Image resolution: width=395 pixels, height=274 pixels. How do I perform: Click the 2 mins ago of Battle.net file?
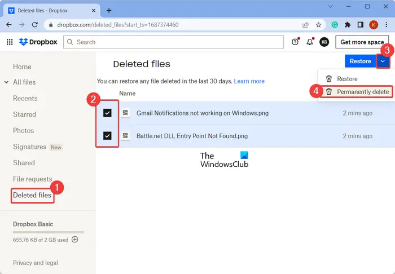click(357, 136)
